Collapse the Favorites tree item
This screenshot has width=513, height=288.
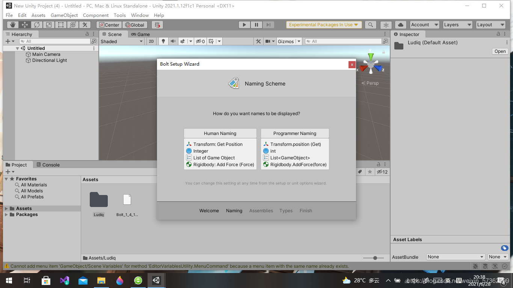pos(6,179)
